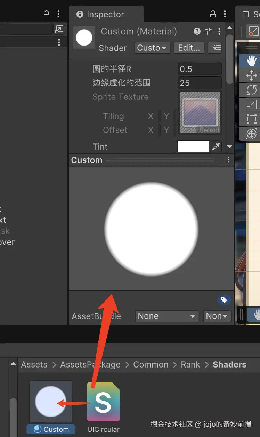The width and height of the screenshot is (260, 437).
Task: Edit the 圆的半径R value field
Action: 200,69
